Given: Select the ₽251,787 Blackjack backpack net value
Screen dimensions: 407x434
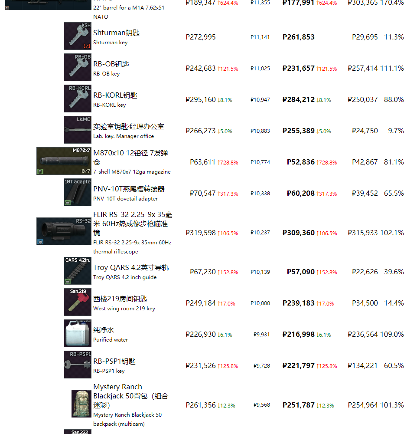Looking at the screenshot, I should tap(299, 405).
